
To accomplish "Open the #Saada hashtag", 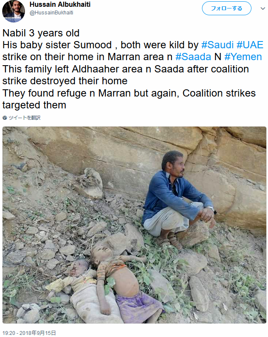I will coord(193,57).
